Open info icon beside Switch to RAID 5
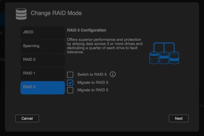204x136 pixels. coord(113,74)
